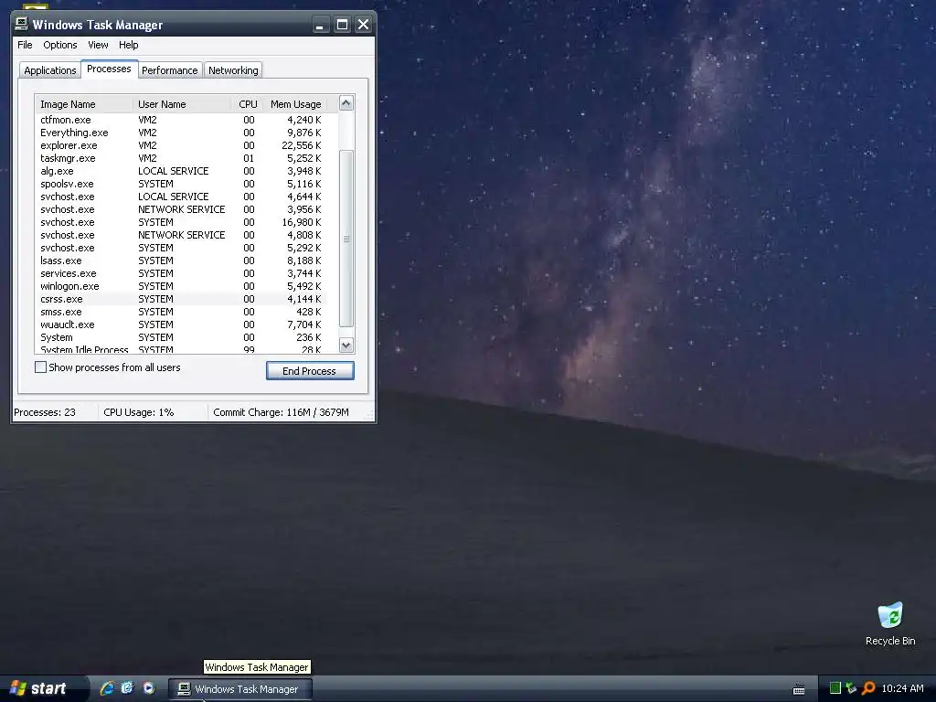936x702 pixels.
Task: Click the End Process button
Action: (310, 371)
